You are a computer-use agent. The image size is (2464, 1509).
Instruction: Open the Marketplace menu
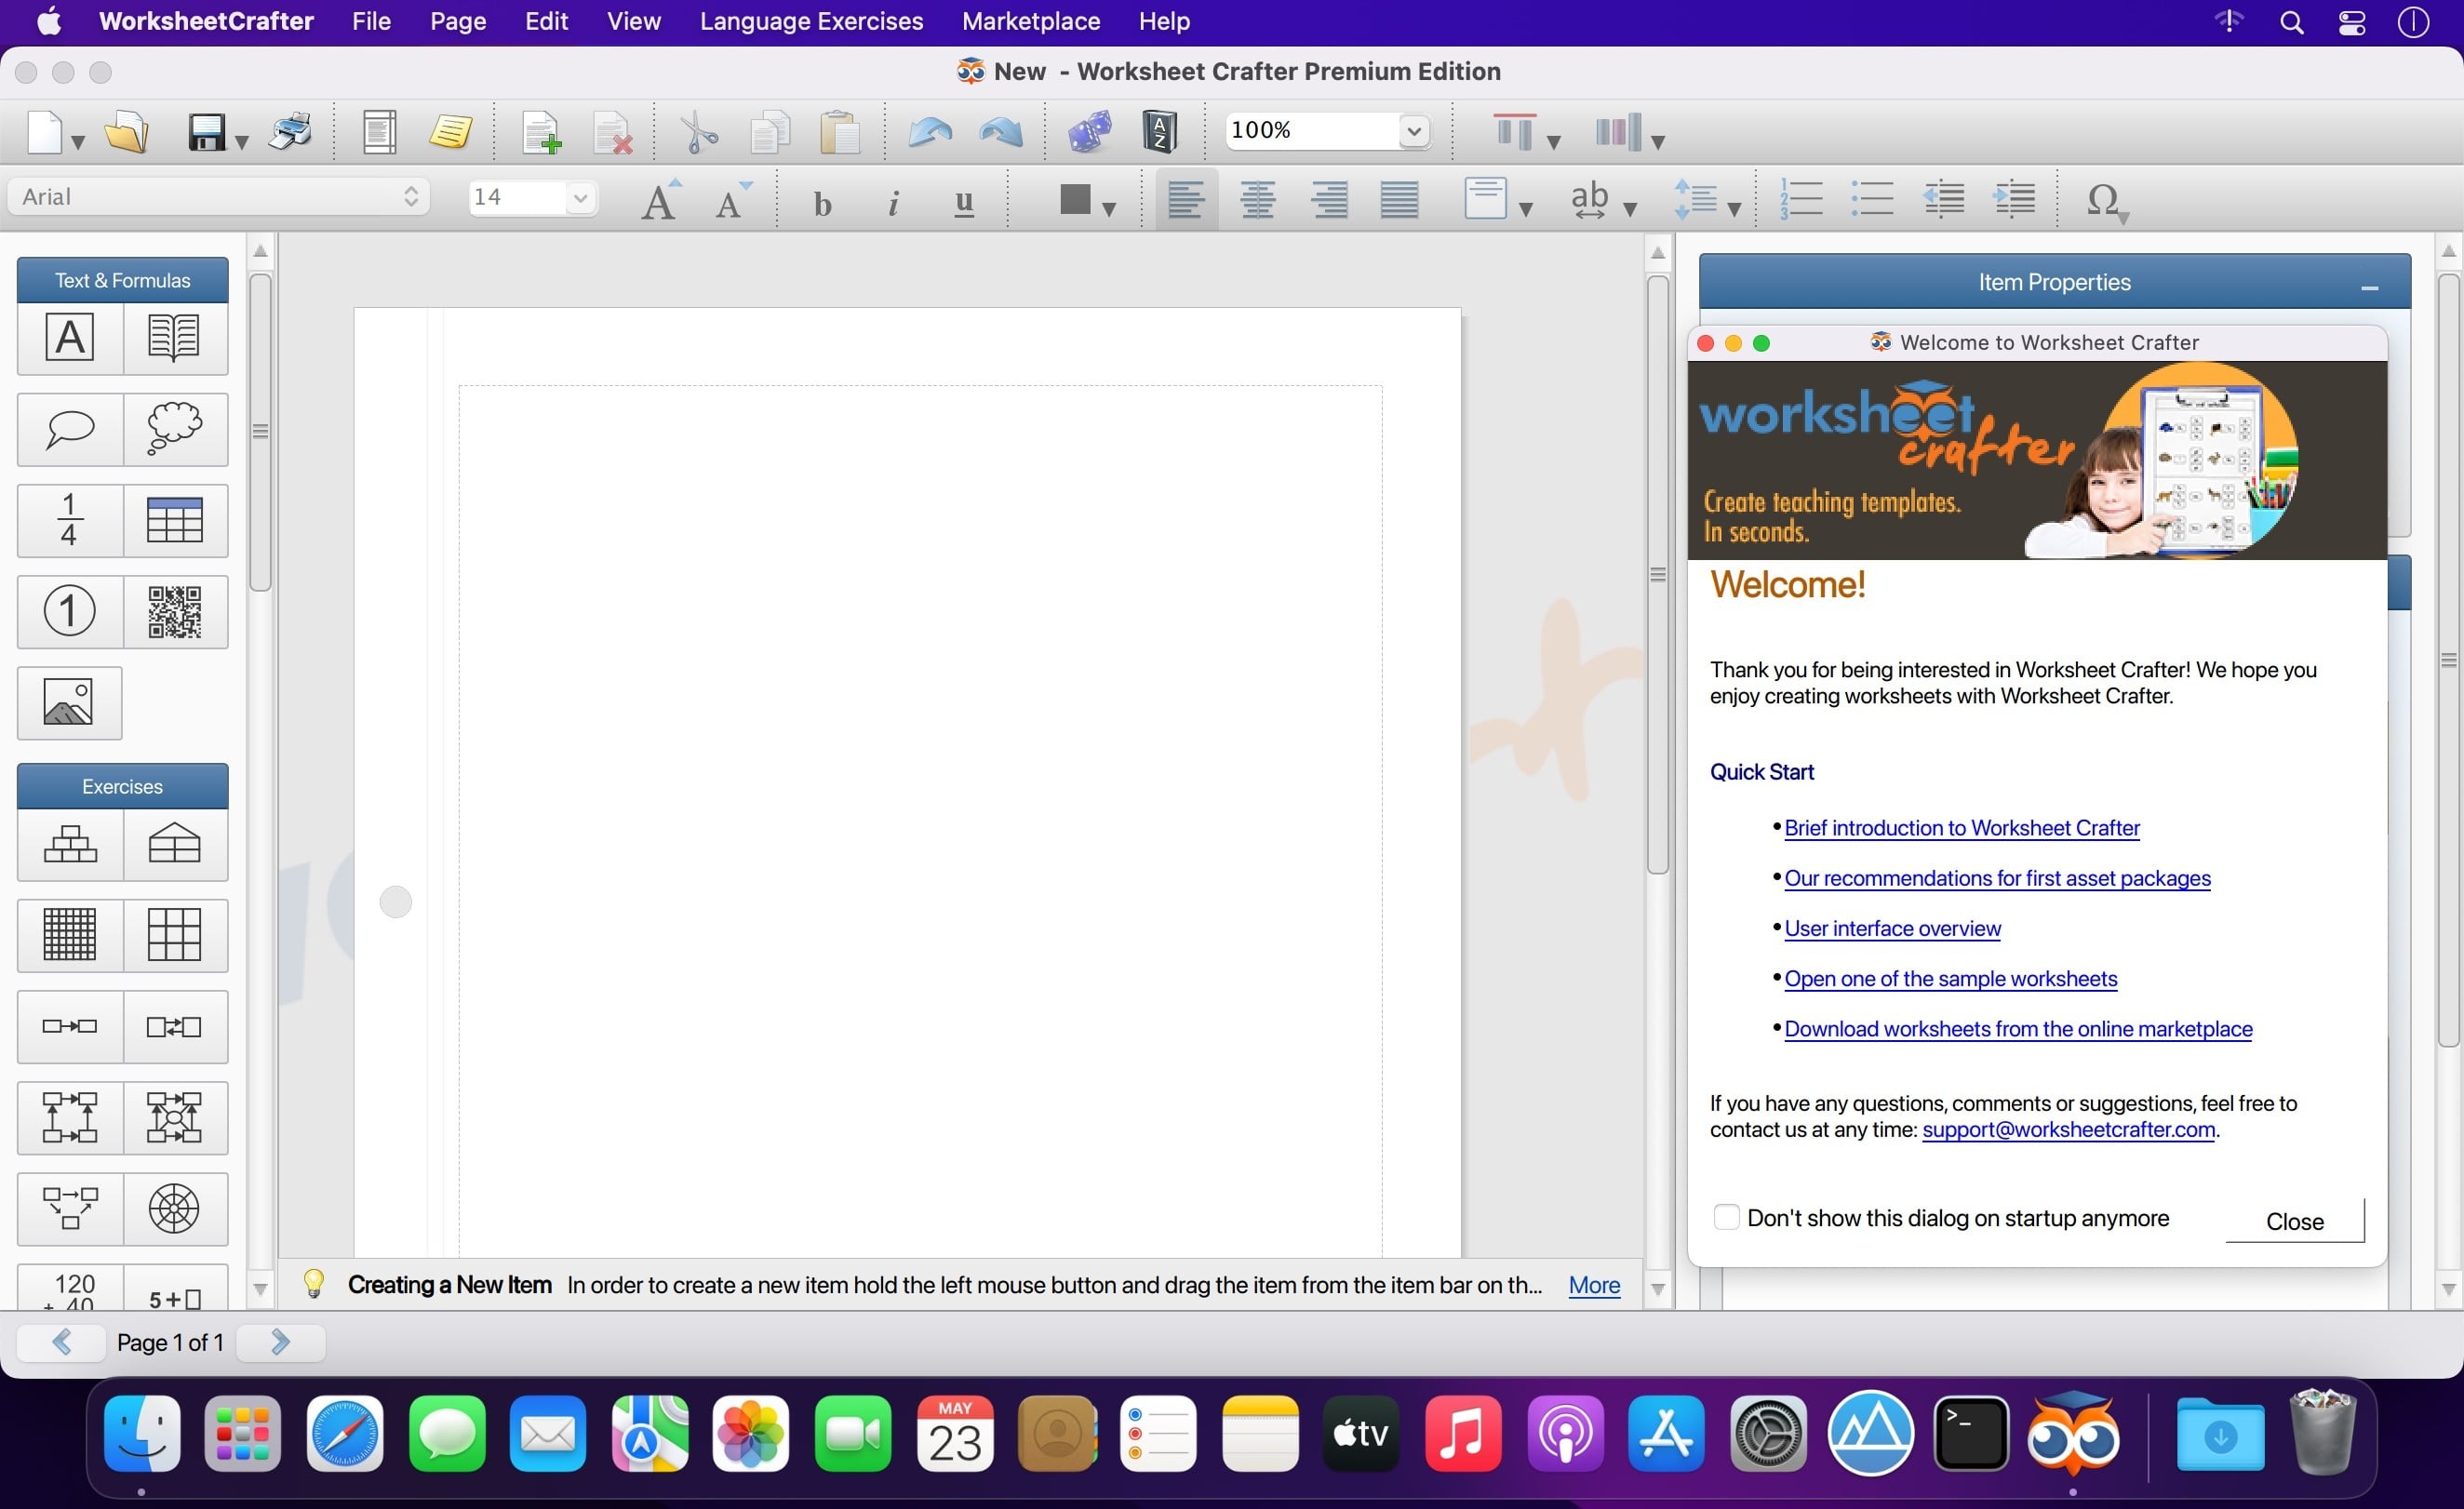click(1029, 21)
